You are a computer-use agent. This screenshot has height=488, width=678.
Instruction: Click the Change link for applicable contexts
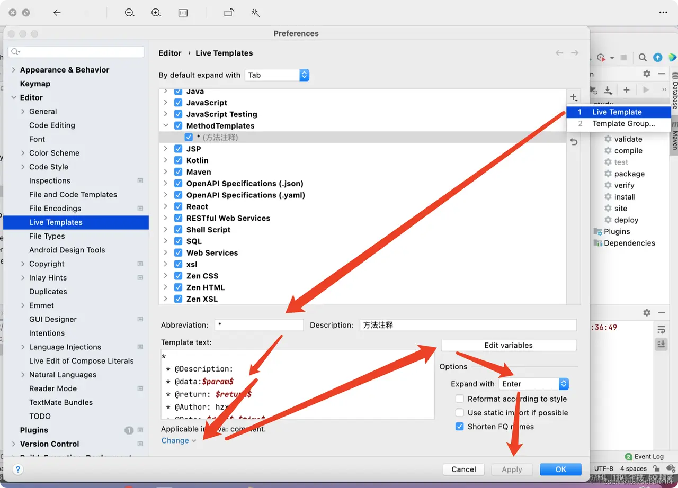[179, 440]
